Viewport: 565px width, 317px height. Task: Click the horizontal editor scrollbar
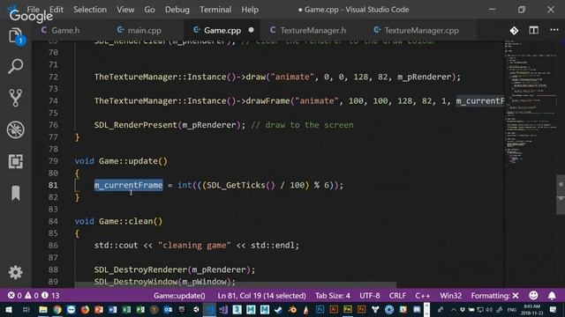coord(236,284)
